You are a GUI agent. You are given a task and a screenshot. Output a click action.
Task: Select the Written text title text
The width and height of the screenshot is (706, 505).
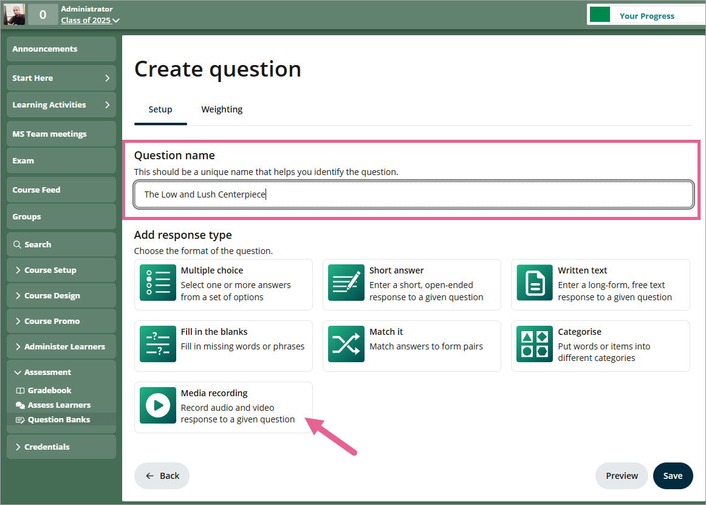[583, 270]
